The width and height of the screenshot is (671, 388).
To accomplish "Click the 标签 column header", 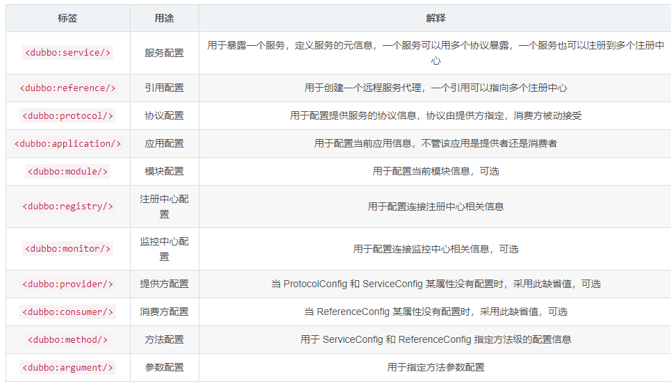I will (67, 18).
